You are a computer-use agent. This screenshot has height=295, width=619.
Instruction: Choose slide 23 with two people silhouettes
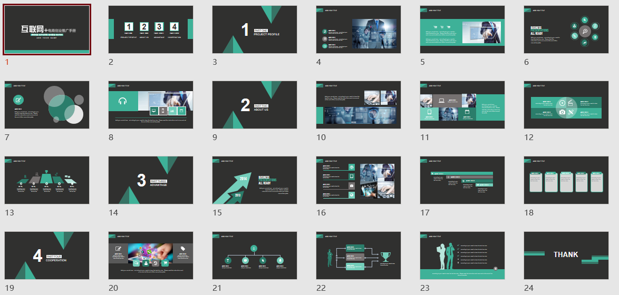click(x=462, y=255)
